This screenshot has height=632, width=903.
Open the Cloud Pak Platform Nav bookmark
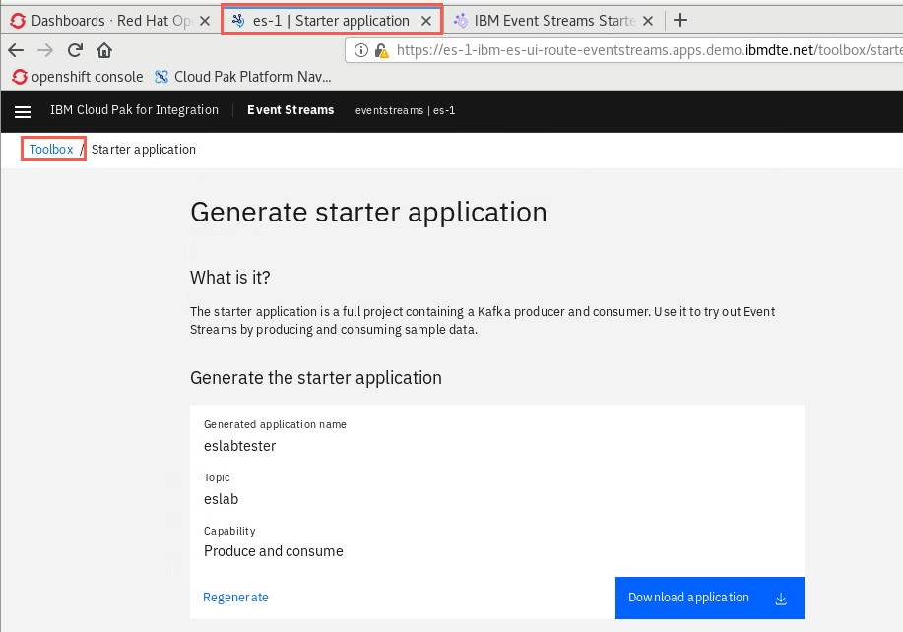[x=242, y=77]
